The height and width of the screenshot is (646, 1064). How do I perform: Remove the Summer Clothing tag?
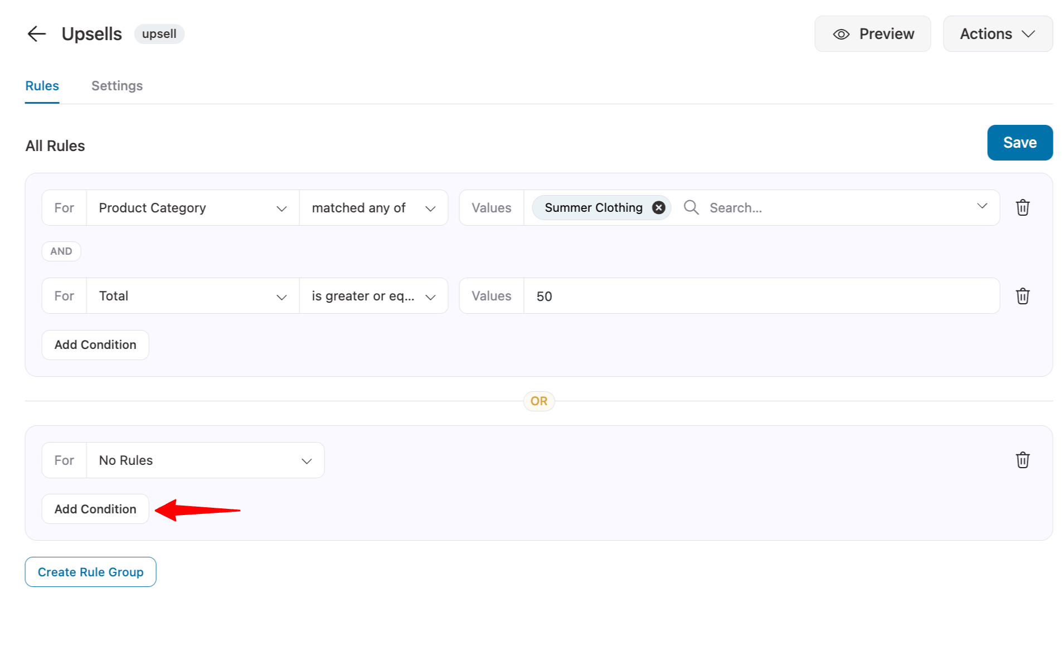point(658,208)
